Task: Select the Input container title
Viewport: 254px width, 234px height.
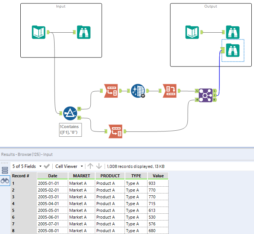Action: 61,6
